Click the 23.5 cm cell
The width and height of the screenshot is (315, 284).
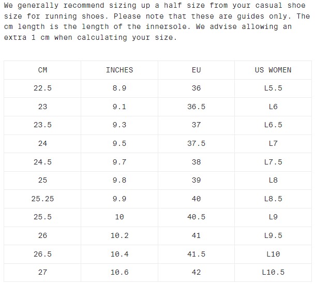point(42,125)
